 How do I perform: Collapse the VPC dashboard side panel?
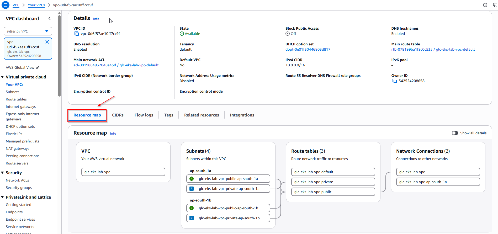[x=50, y=18]
